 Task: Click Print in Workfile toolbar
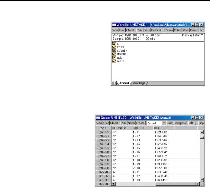coord(140,30)
